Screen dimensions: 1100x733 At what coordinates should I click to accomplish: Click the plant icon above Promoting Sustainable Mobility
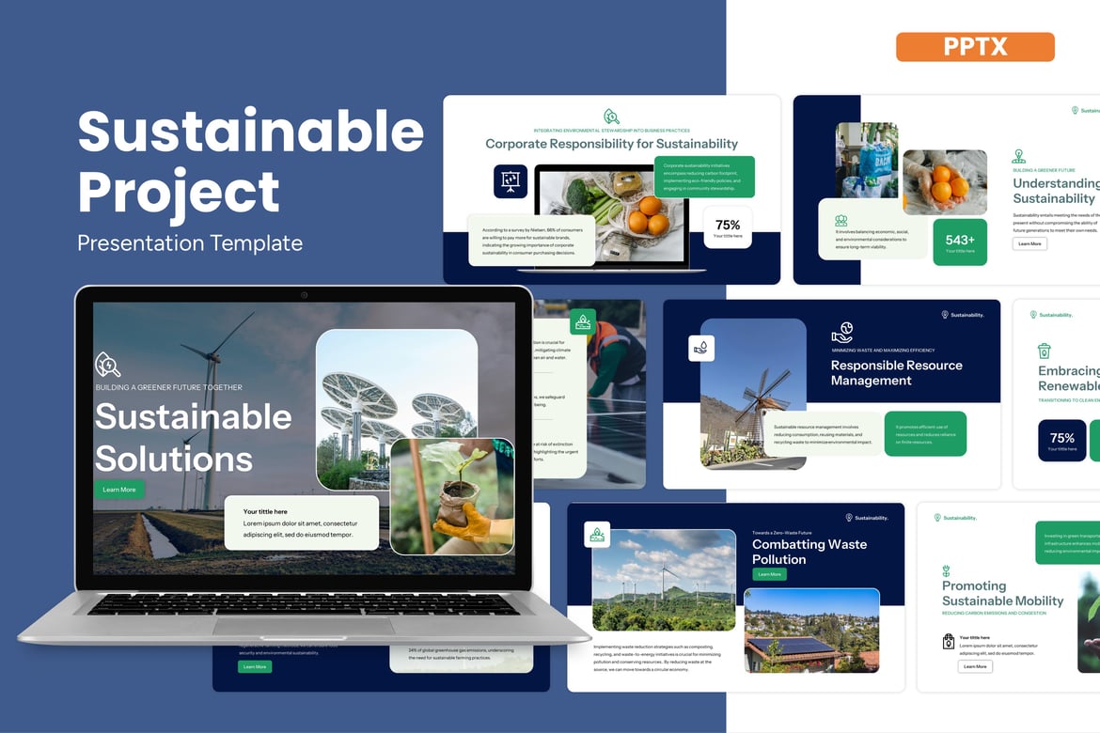point(946,571)
